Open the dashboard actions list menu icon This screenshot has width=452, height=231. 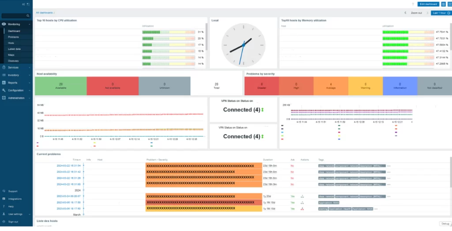pos(443,4)
